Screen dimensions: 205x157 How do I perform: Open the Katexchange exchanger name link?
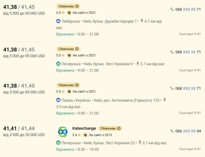pyautogui.click(x=84, y=128)
